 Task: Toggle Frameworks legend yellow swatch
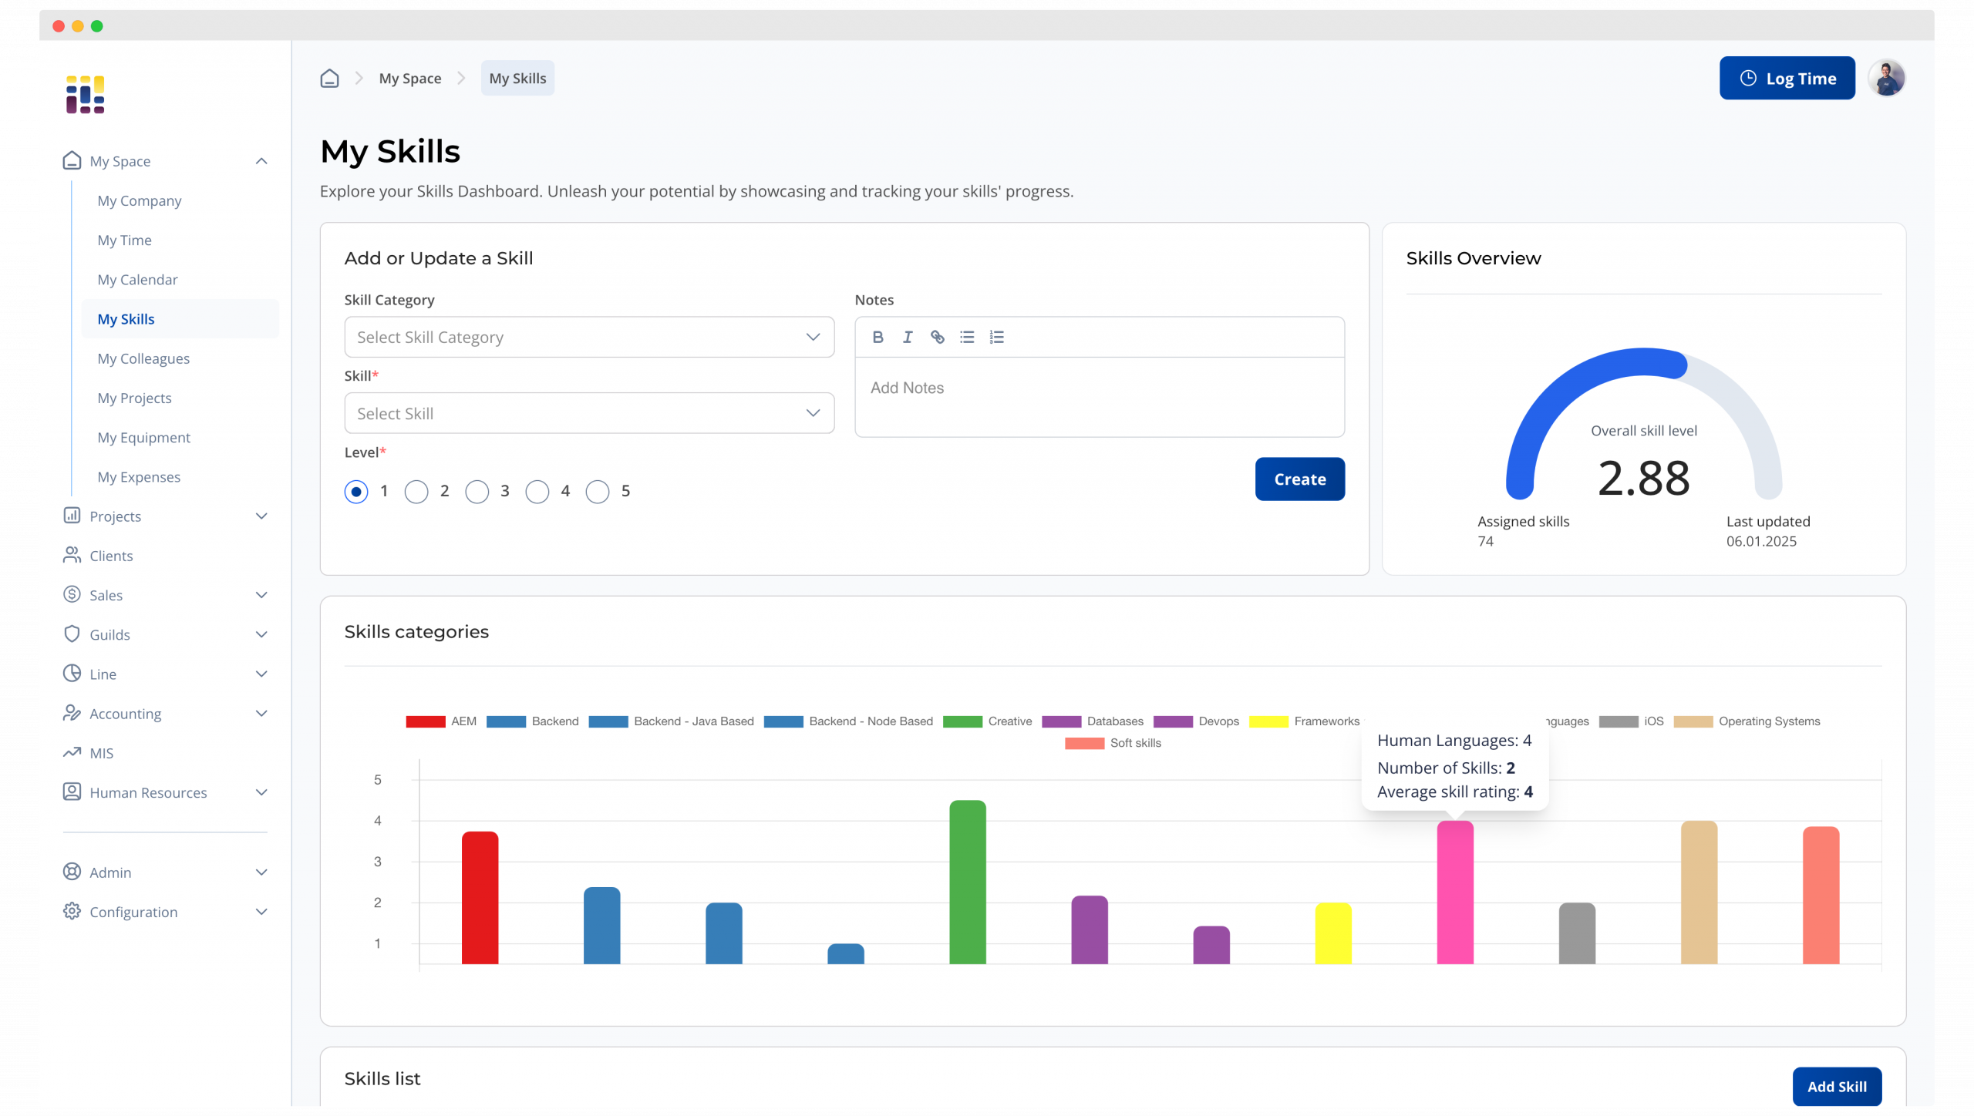click(1268, 721)
